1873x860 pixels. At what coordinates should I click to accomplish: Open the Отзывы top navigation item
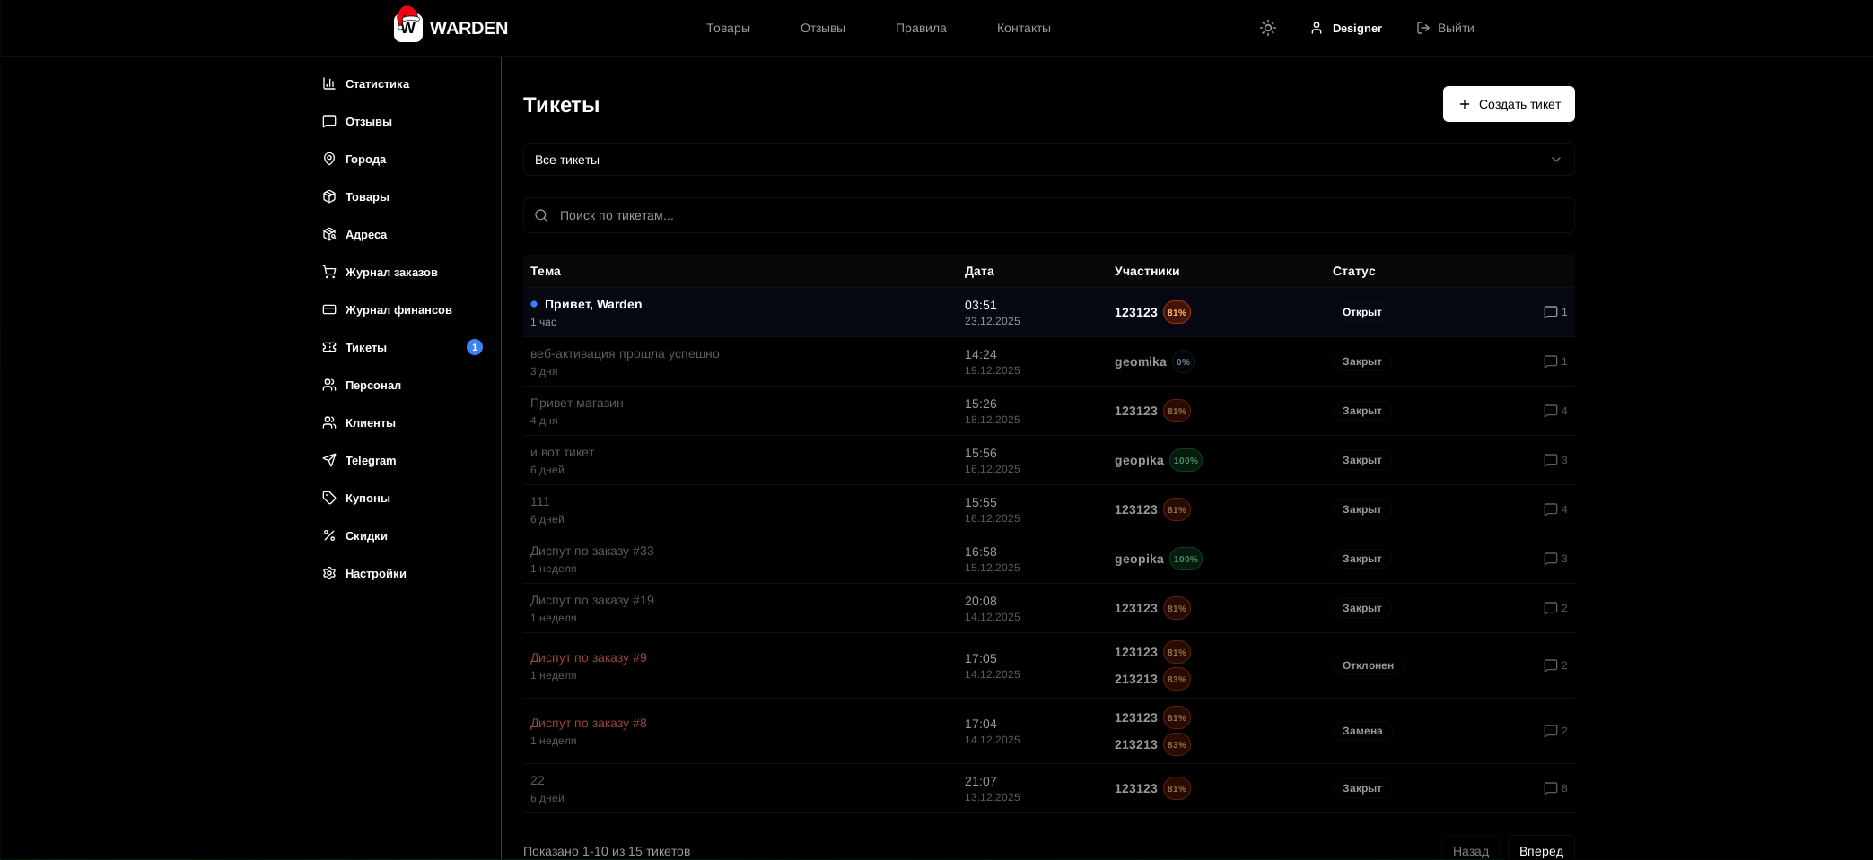coord(822,28)
